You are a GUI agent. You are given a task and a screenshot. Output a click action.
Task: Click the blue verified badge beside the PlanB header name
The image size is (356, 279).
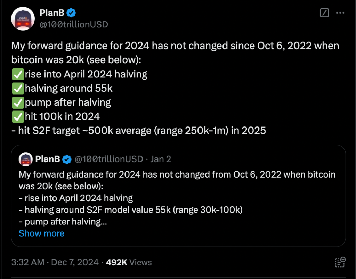point(71,13)
